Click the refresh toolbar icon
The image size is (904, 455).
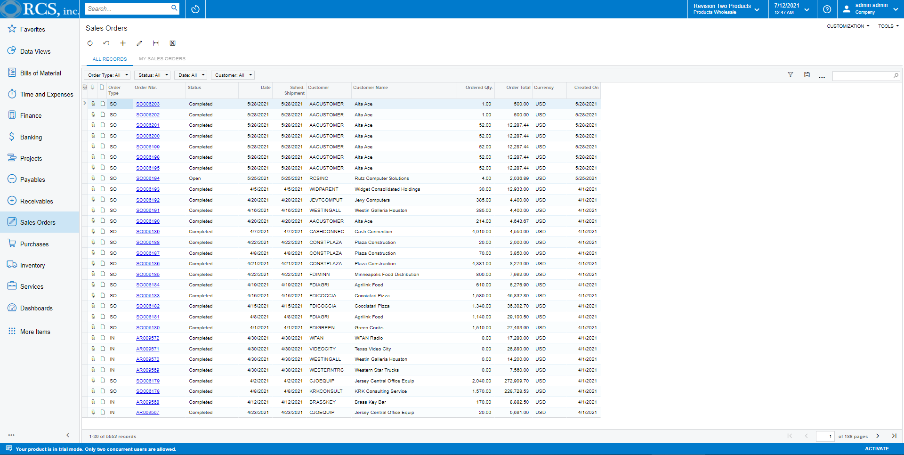point(90,43)
